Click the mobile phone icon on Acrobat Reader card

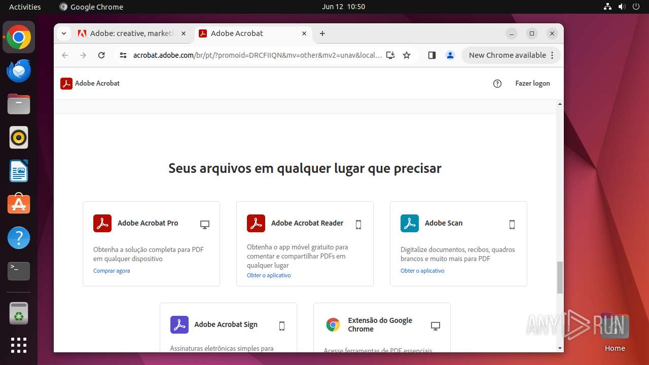tap(358, 225)
